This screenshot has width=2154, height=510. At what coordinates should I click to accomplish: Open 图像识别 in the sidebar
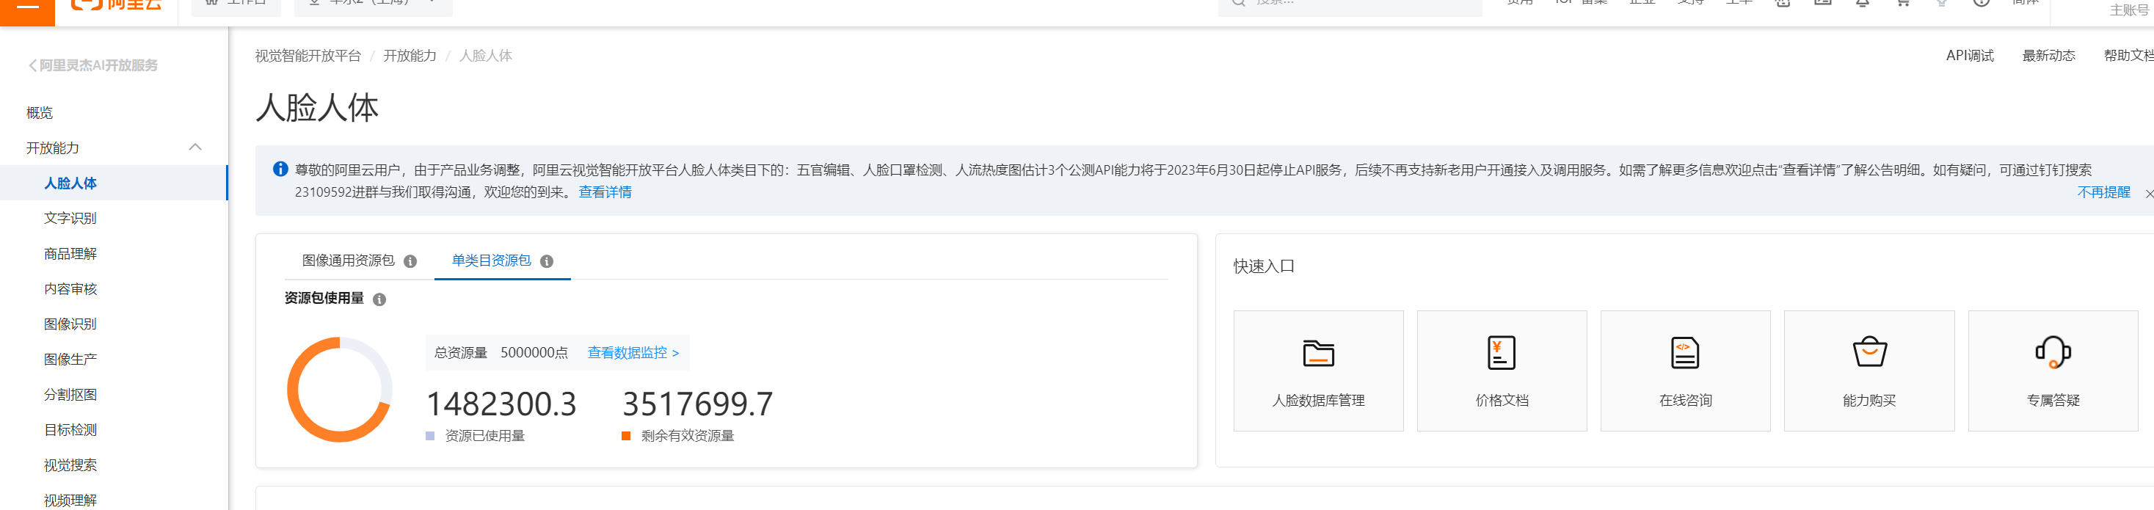[70, 324]
